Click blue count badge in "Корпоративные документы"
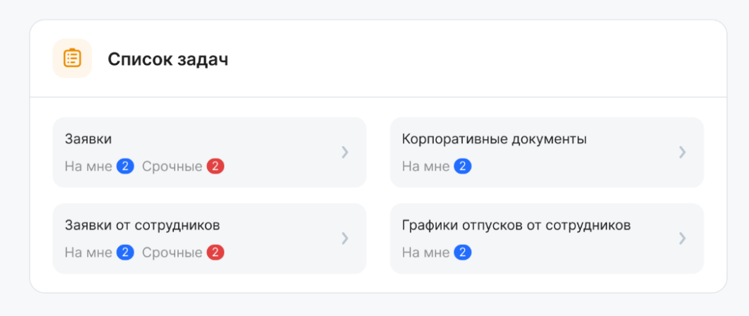The height and width of the screenshot is (316, 749). 463,166
